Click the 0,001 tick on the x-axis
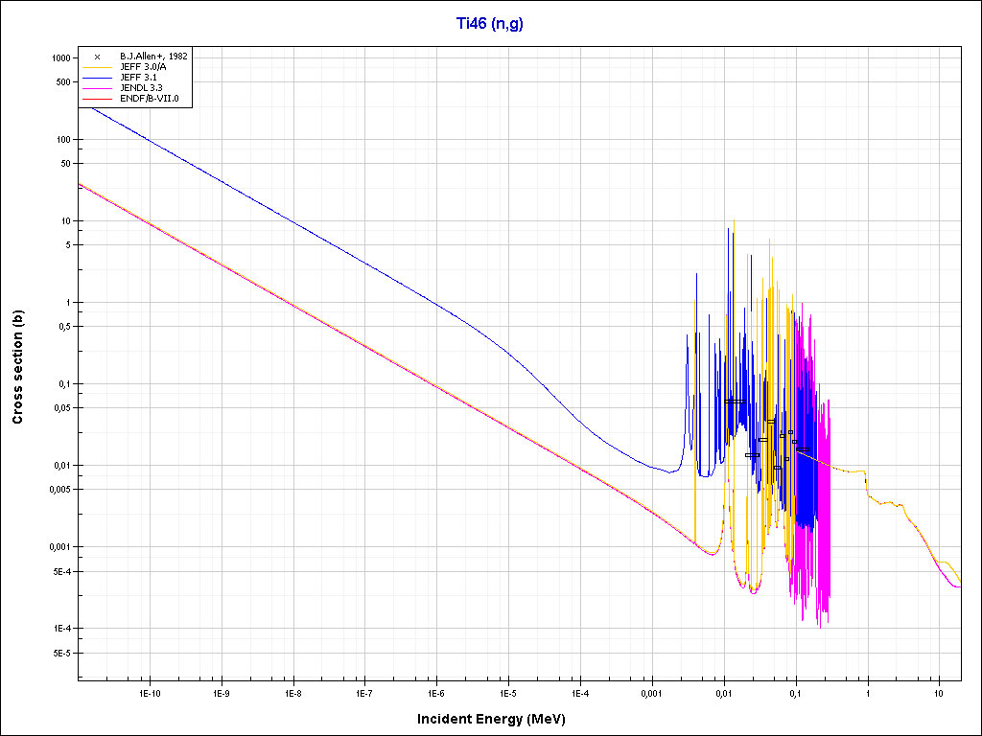The width and height of the screenshot is (982, 736). coord(651,692)
